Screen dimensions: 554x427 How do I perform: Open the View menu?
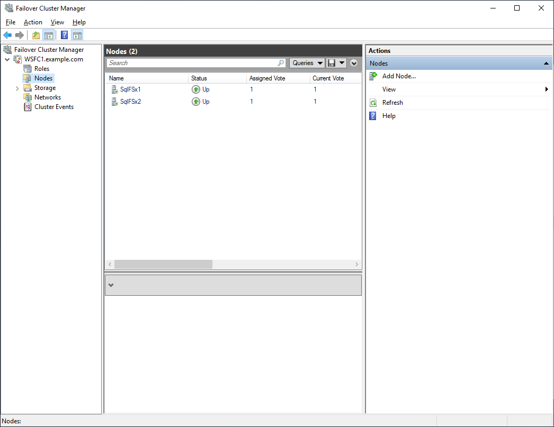[57, 22]
